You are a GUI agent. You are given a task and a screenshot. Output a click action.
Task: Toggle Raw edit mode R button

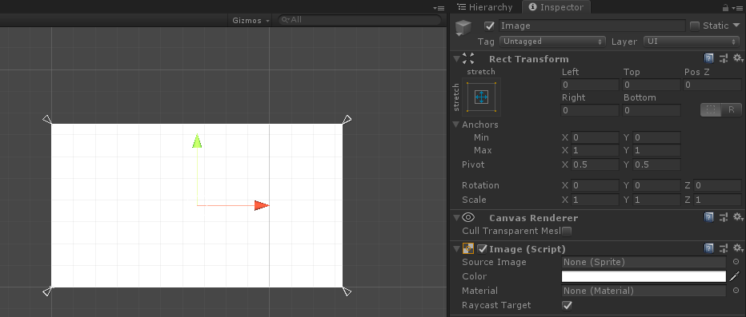pos(732,109)
